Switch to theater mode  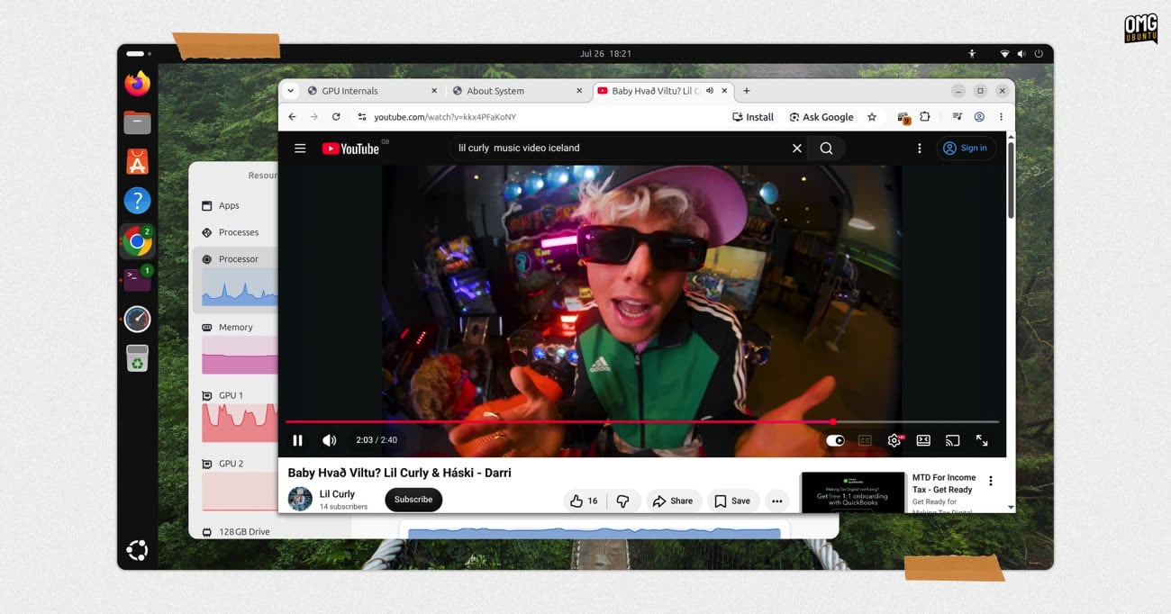click(923, 440)
